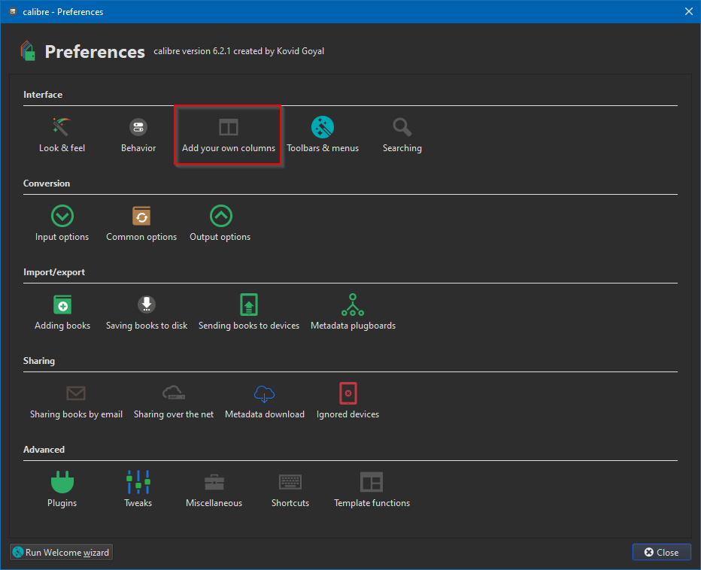Viewport: 701px width, 570px height.
Task: Open the Metadata plugboards icon
Action: 353,313
